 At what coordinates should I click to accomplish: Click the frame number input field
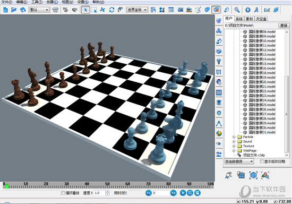(x=161, y=193)
